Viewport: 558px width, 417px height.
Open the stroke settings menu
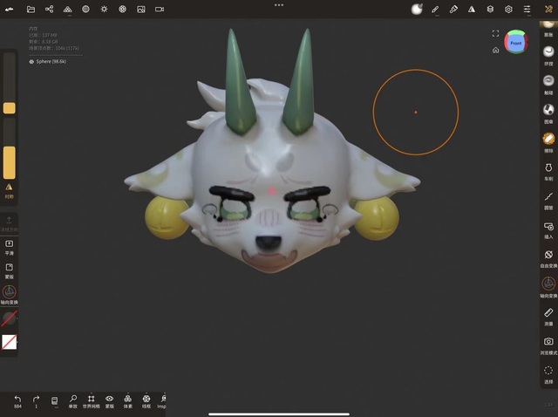pyautogui.click(x=435, y=9)
